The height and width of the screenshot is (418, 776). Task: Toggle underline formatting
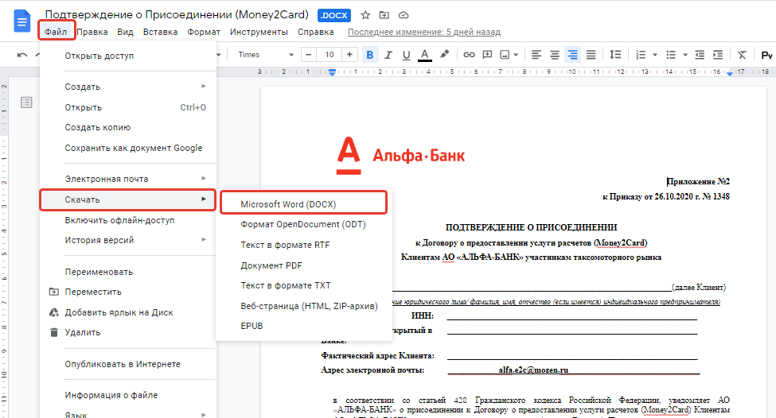(x=407, y=55)
